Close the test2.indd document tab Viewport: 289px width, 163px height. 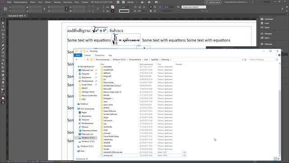pyautogui.click(x=25, y=16)
